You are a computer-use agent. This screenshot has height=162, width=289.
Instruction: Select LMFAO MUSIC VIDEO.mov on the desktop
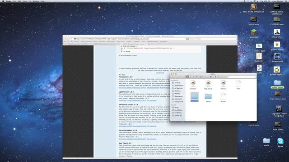click(x=277, y=7)
